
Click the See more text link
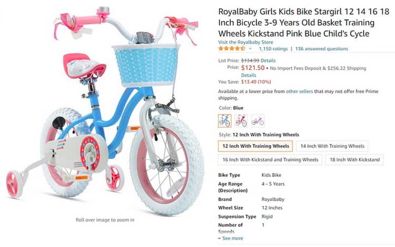pyautogui.click(x=232, y=238)
